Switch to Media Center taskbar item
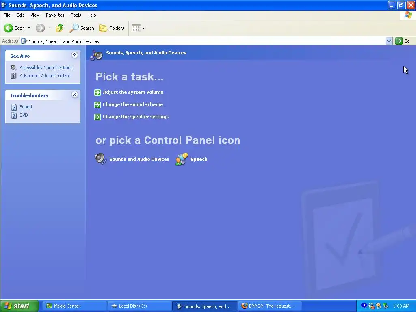This screenshot has width=416, height=312. click(74, 306)
